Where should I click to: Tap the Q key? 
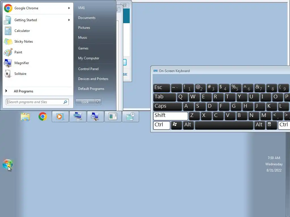182,97
